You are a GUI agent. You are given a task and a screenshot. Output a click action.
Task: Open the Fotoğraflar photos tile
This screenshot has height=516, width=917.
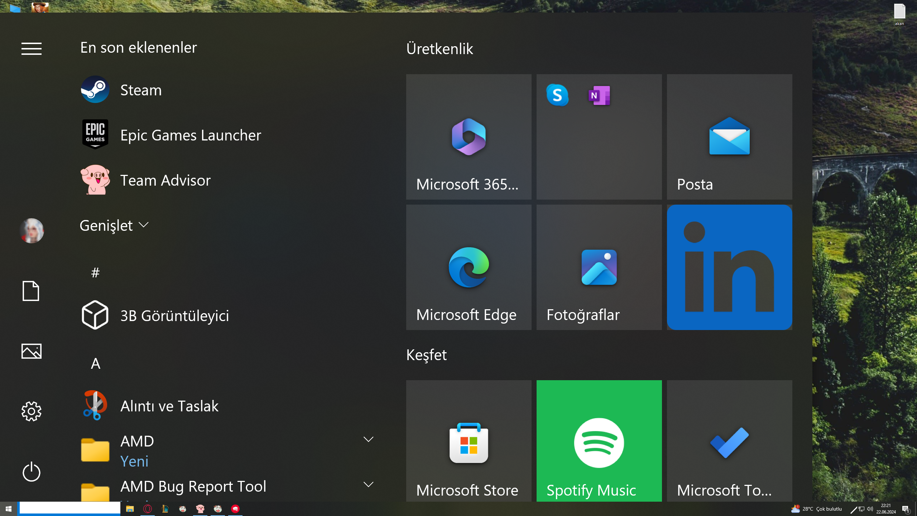(x=599, y=267)
